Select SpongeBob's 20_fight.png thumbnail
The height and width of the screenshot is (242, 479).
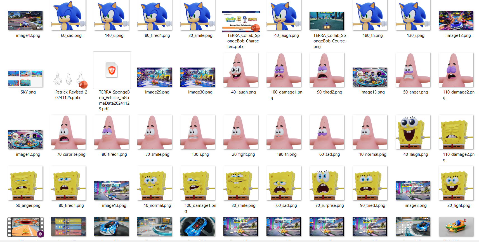(x=456, y=183)
